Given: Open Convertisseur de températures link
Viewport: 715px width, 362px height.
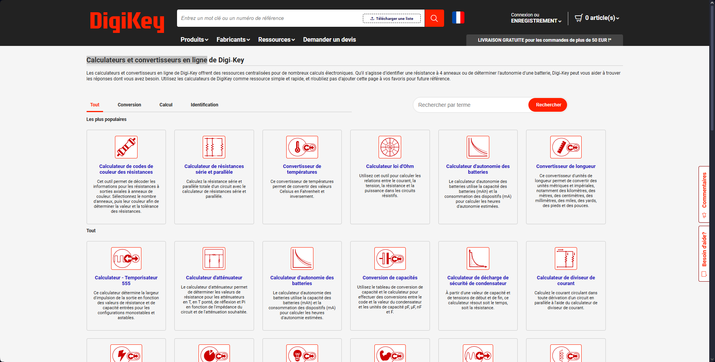Looking at the screenshot, I should click(302, 169).
